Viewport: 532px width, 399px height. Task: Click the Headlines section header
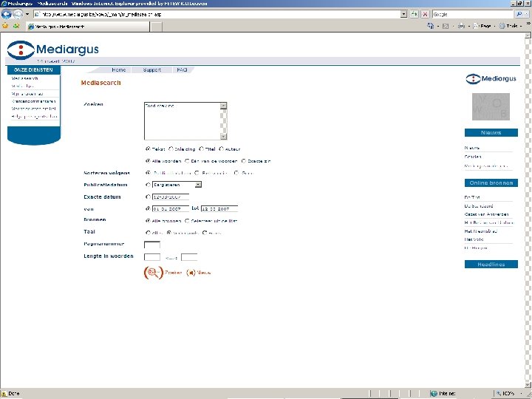(x=491, y=265)
